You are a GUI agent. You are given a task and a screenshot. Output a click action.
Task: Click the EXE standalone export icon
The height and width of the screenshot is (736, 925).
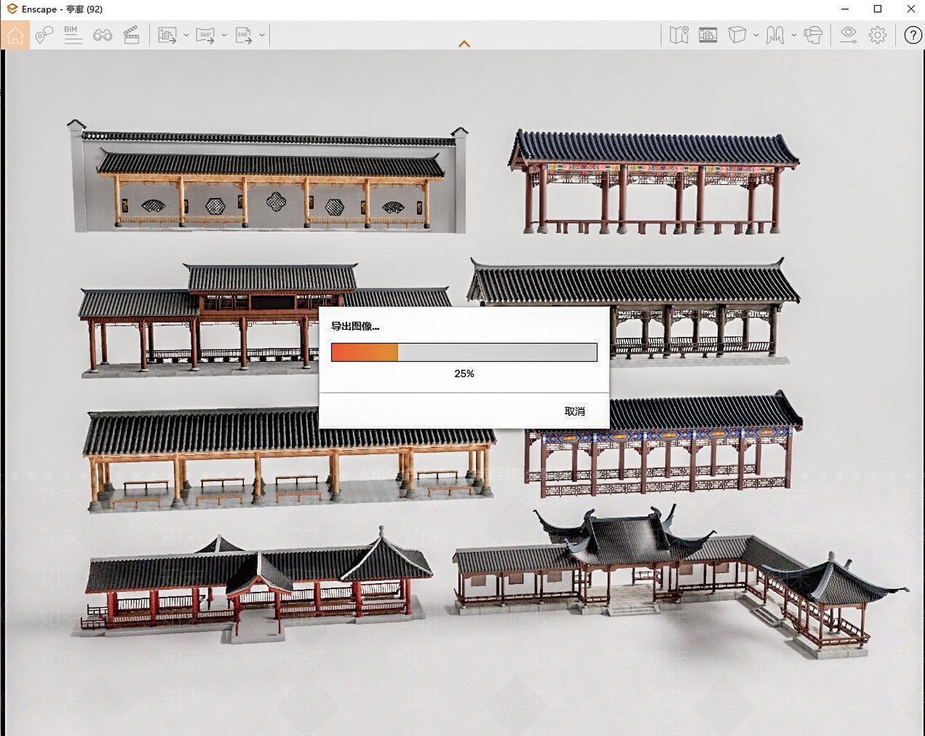[x=243, y=35]
